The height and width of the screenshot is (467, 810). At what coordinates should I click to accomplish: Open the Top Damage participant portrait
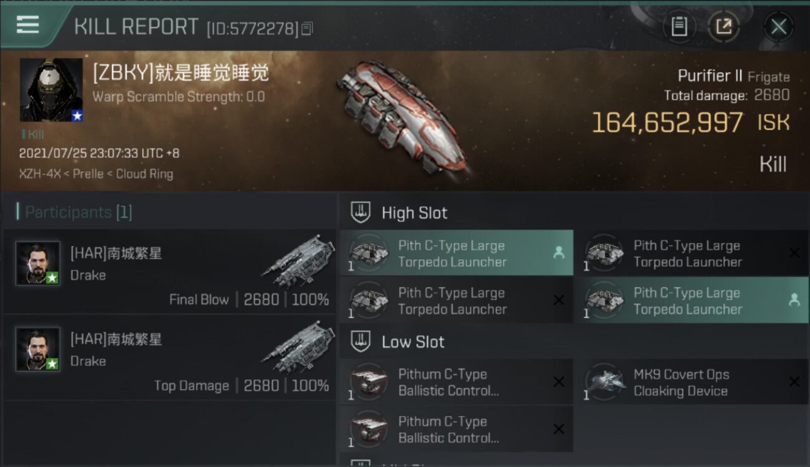click(38, 349)
